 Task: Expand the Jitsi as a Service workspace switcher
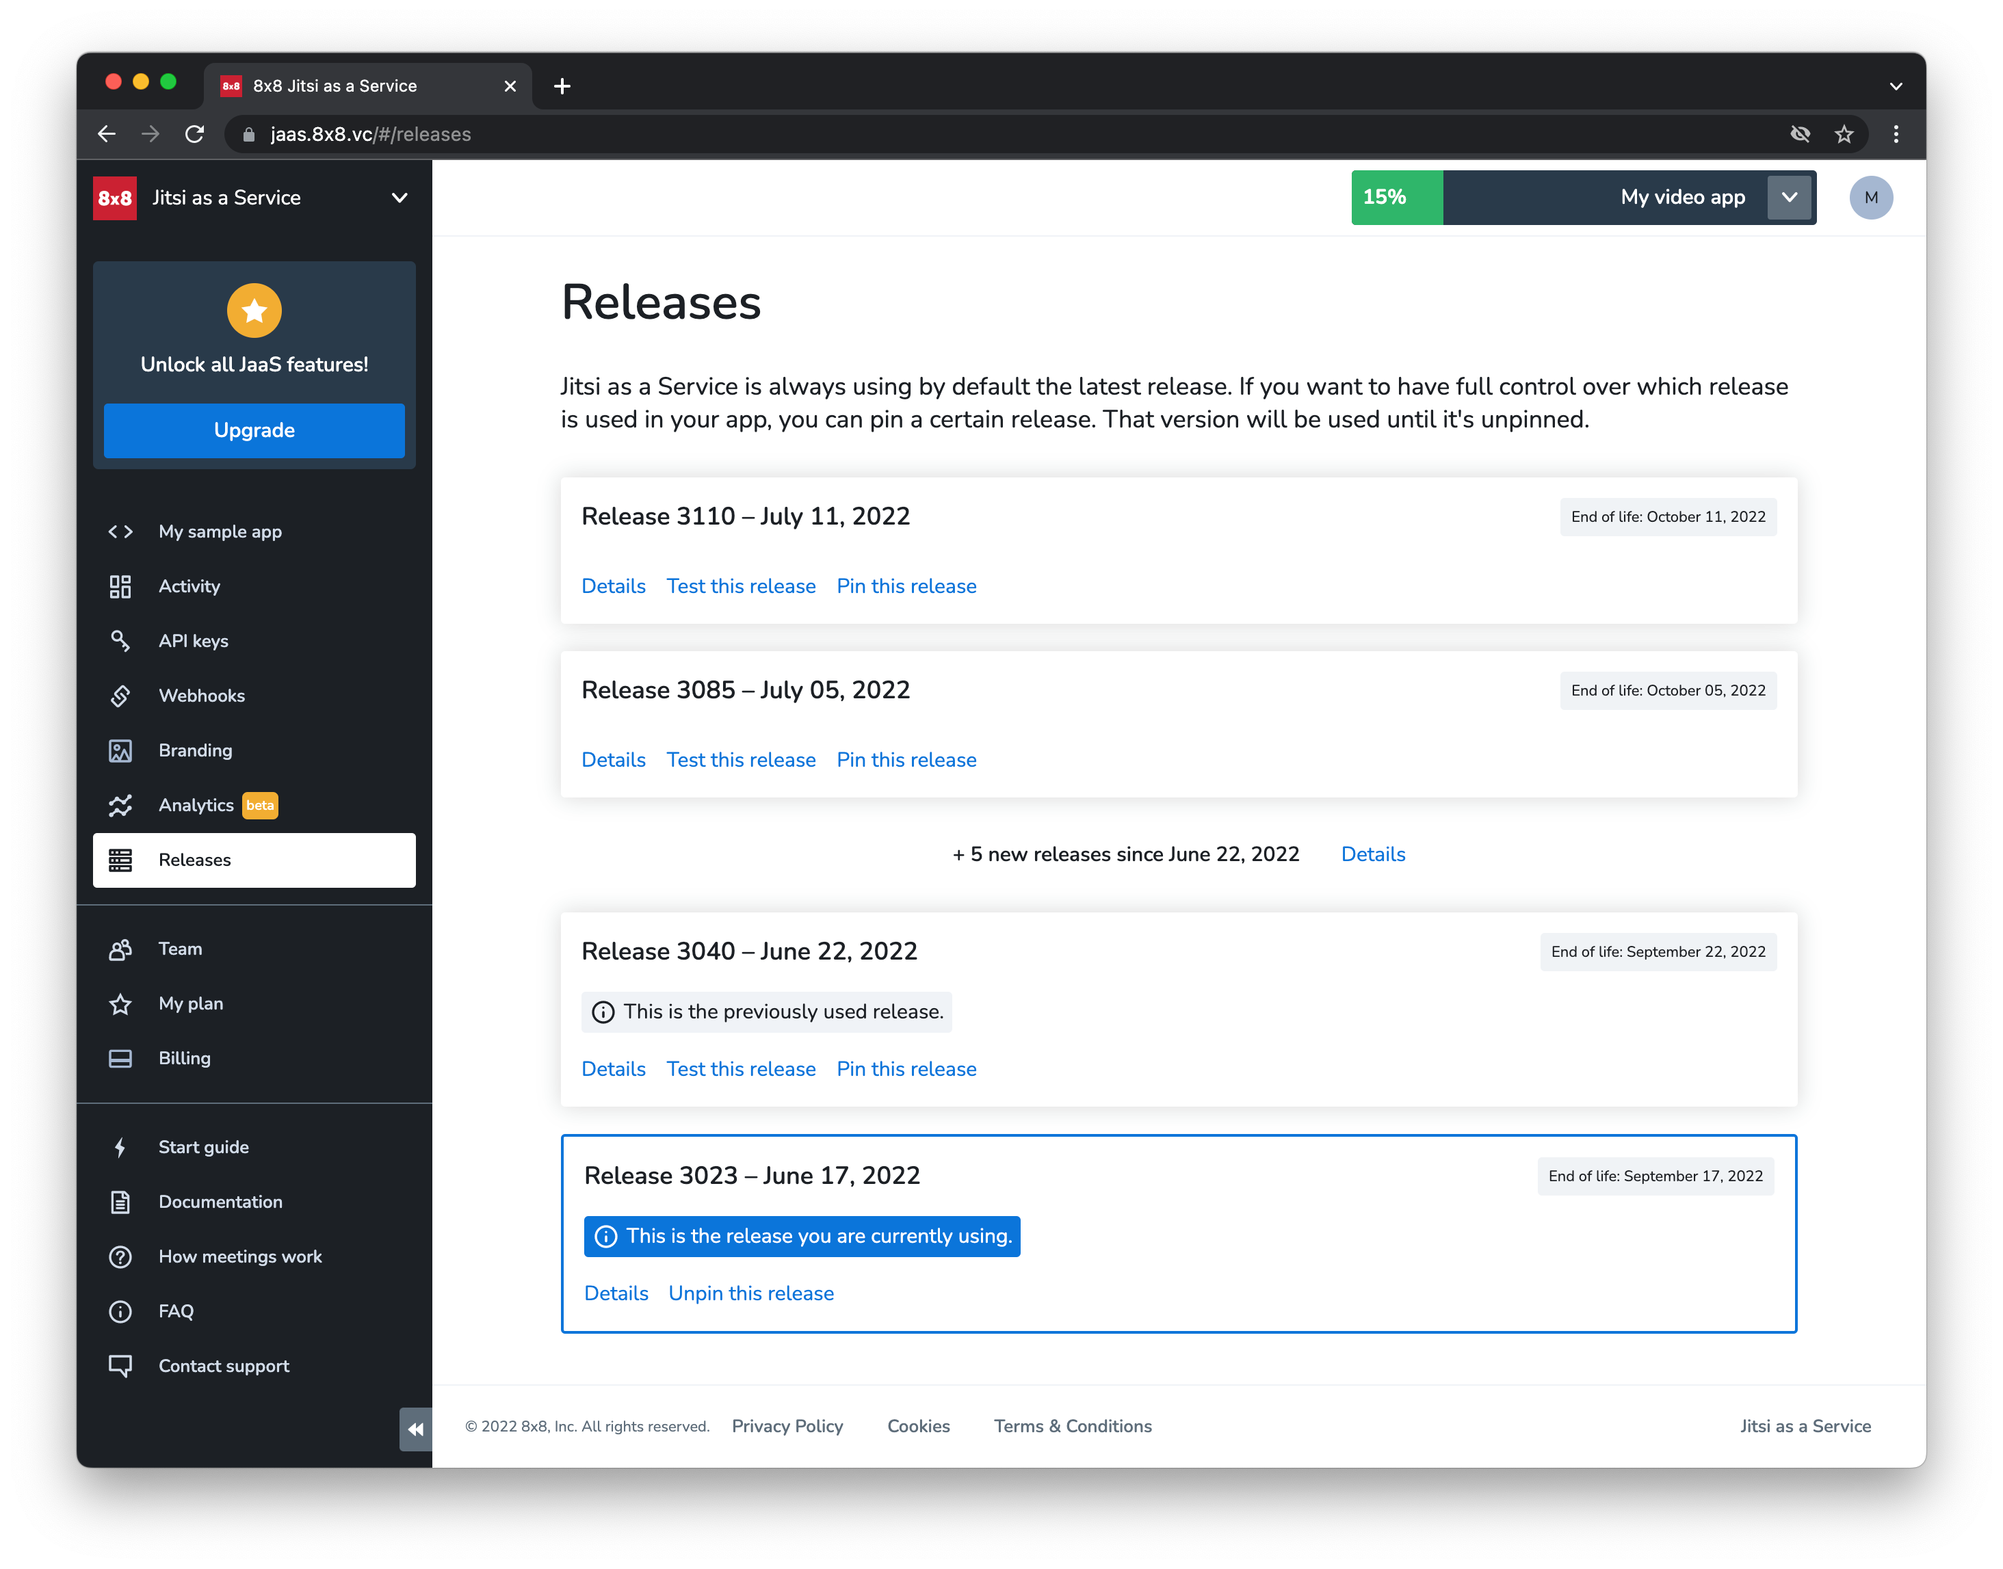tap(399, 198)
